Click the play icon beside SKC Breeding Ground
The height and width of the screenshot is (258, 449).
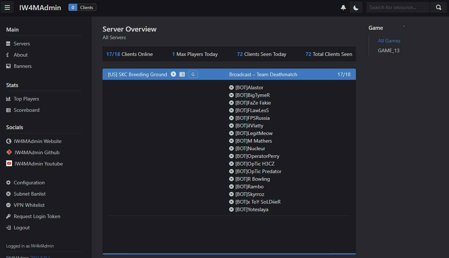173,74
